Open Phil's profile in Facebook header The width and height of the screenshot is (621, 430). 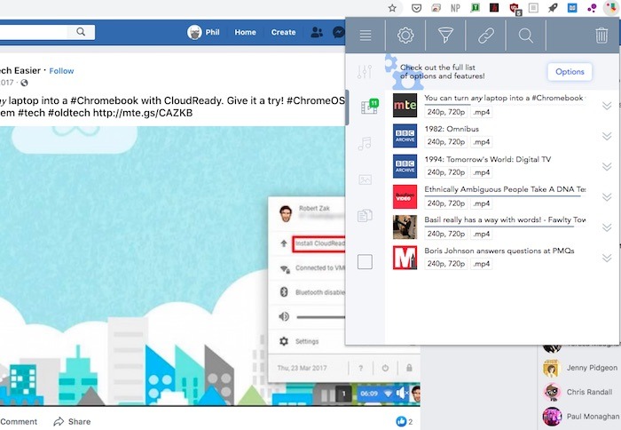(x=203, y=32)
